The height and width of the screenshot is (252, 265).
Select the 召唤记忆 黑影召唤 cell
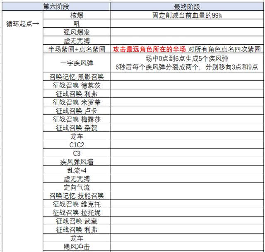pos(77,77)
